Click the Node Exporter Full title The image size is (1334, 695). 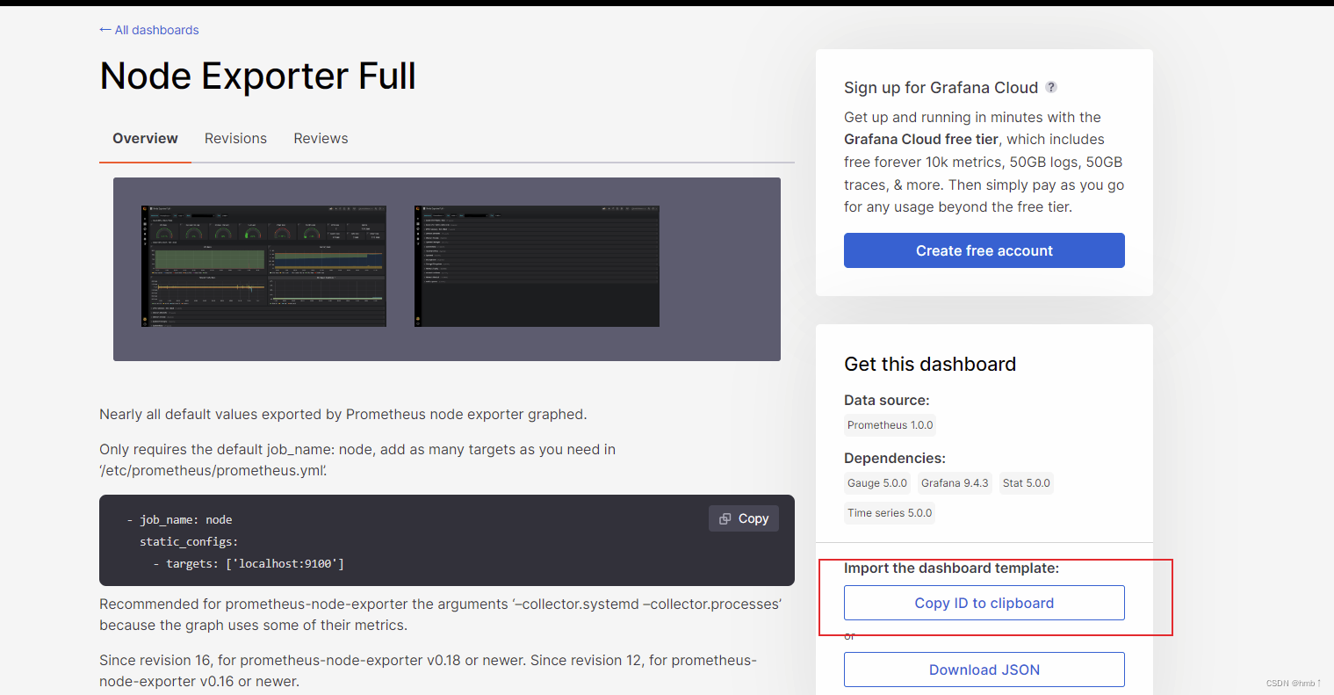257,76
